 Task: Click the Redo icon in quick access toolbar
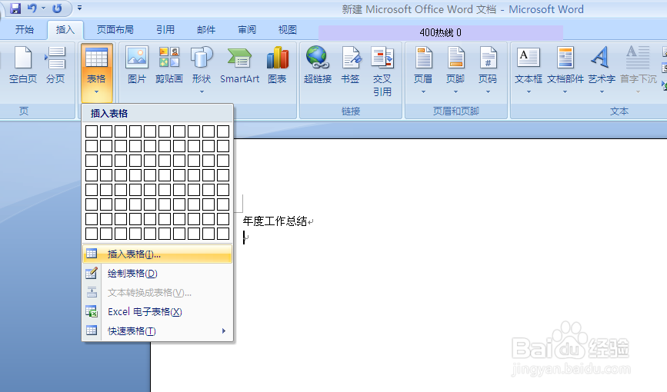[57, 8]
